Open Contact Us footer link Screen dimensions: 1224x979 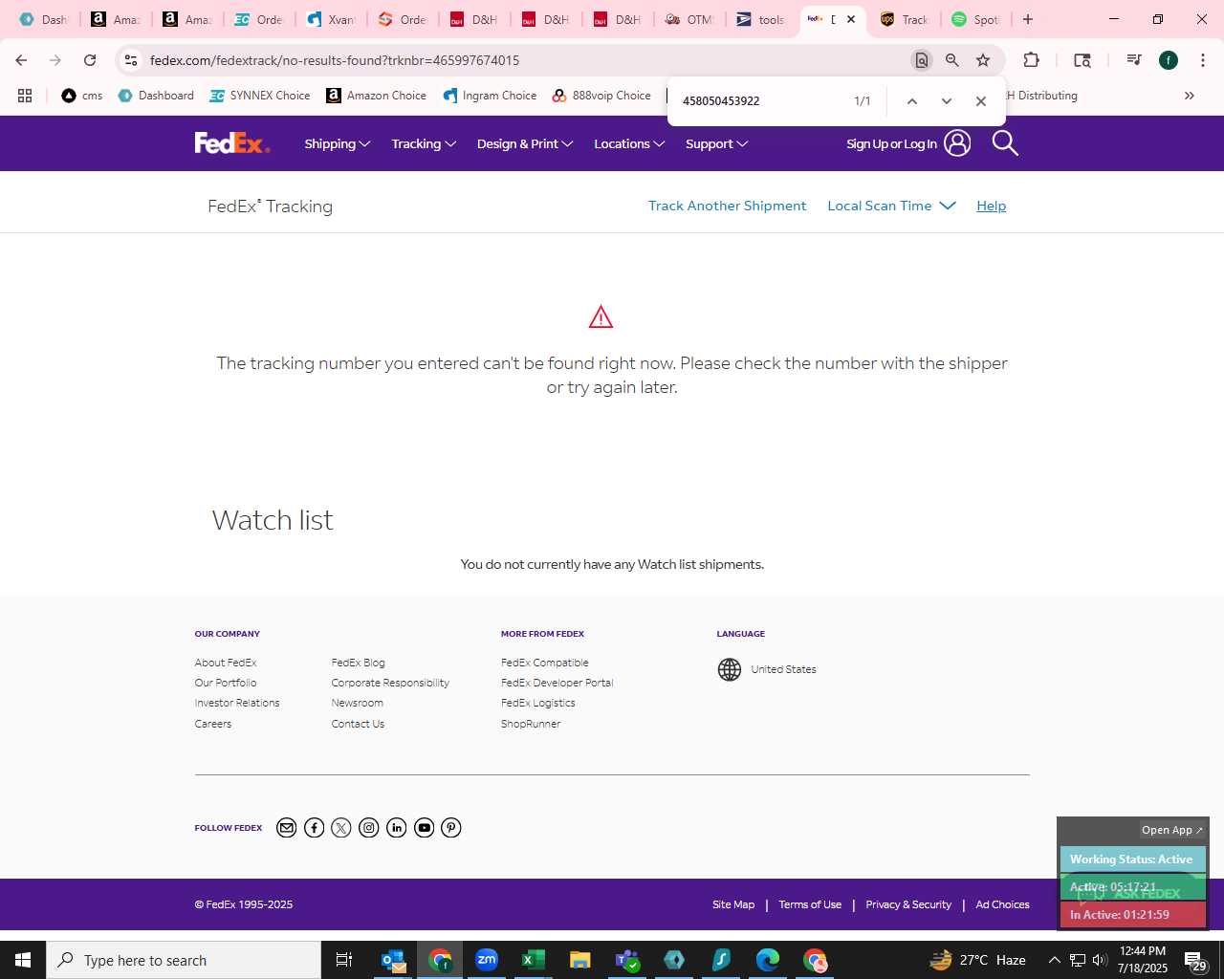click(358, 724)
